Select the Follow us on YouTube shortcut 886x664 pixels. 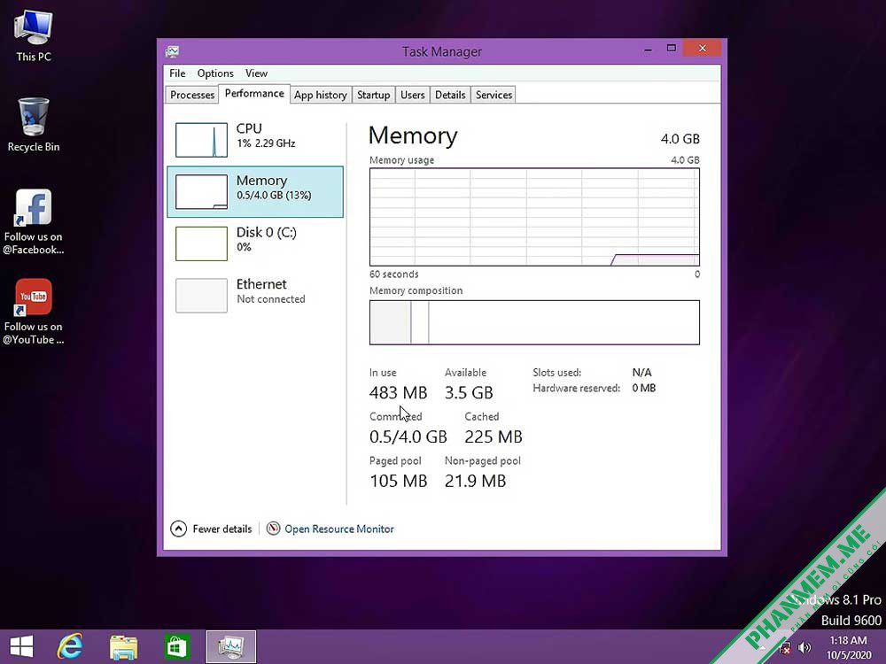[x=34, y=312]
